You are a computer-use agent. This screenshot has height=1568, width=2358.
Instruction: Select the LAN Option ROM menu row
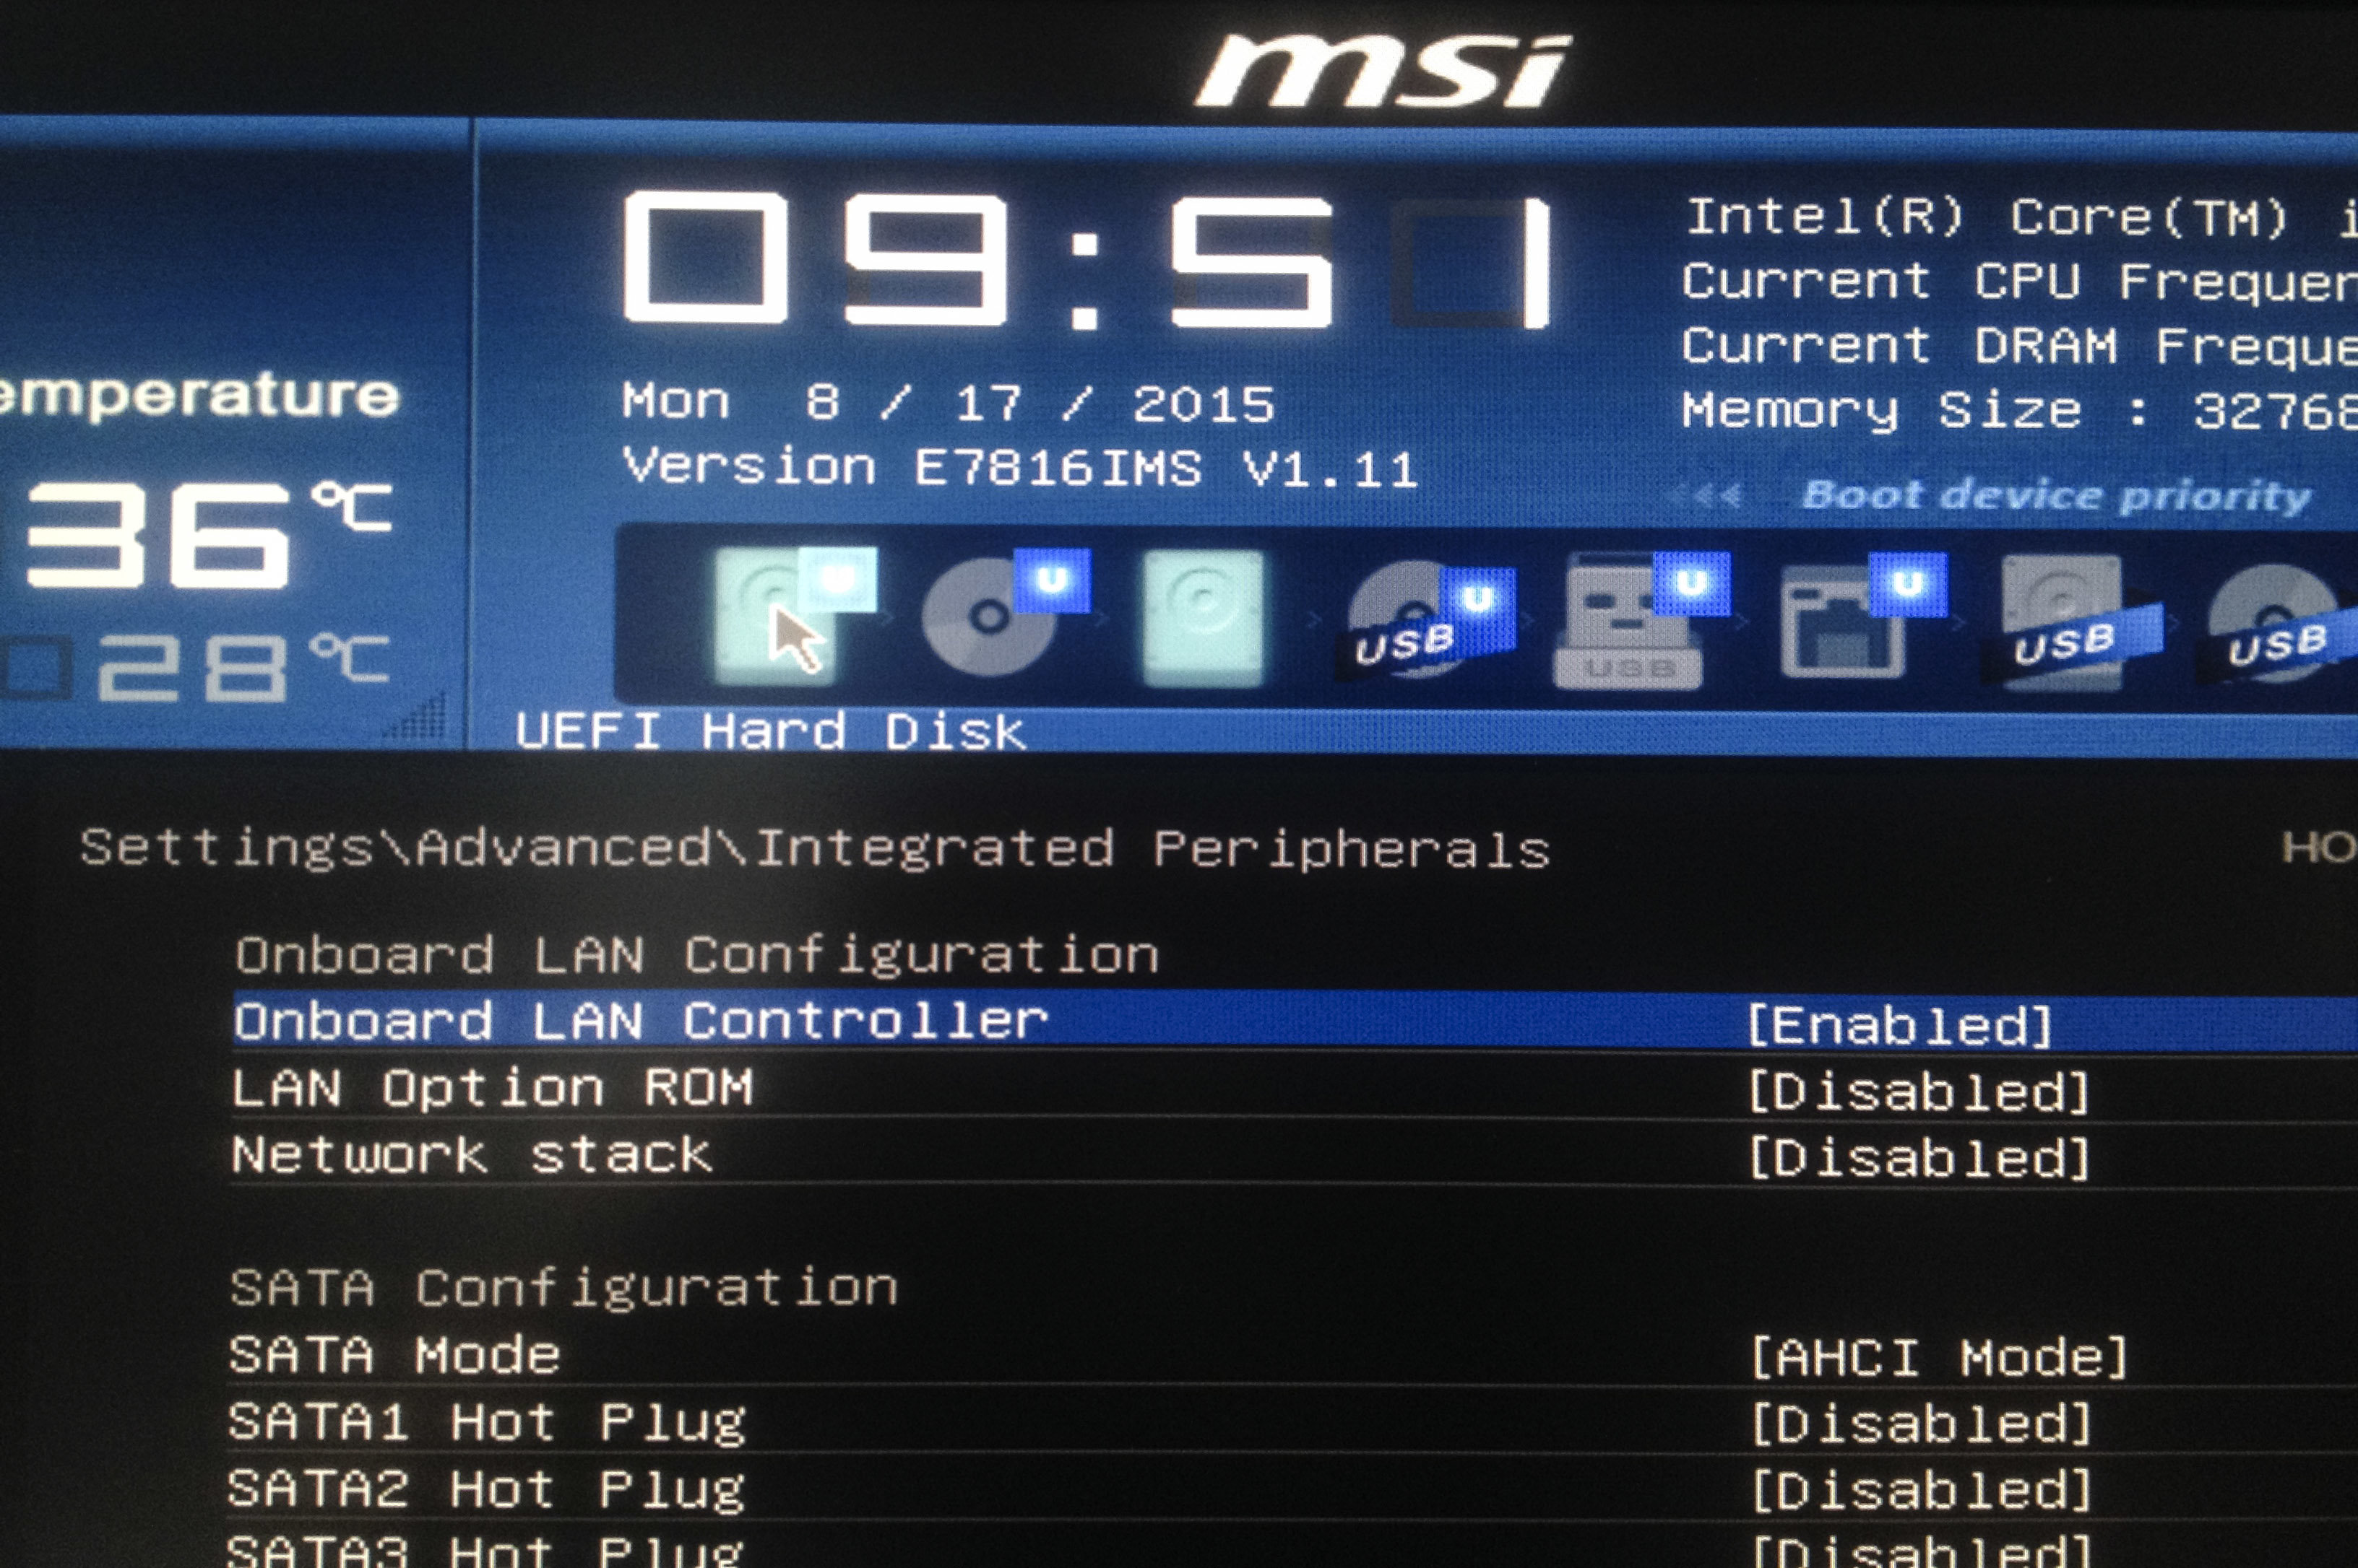click(492, 1089)
